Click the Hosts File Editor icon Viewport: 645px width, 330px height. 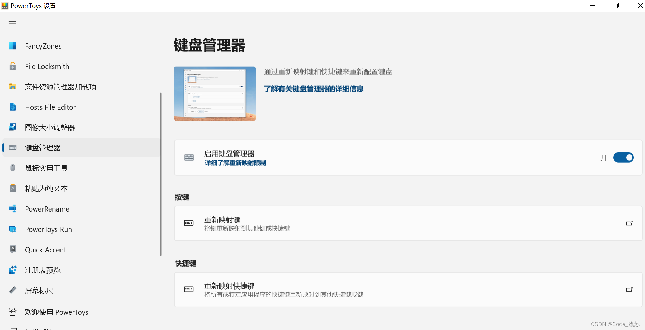[x=13, y=107]
